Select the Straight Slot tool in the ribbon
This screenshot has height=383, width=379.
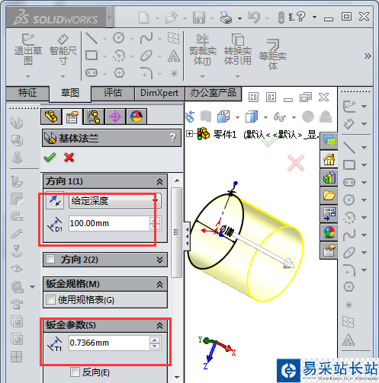click(x=92, y=73)
